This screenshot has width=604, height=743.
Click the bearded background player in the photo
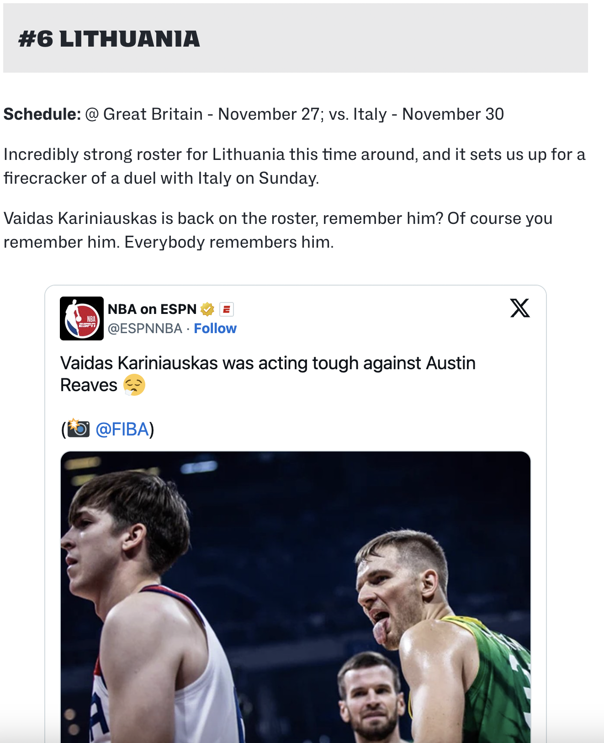coord(371,695)
